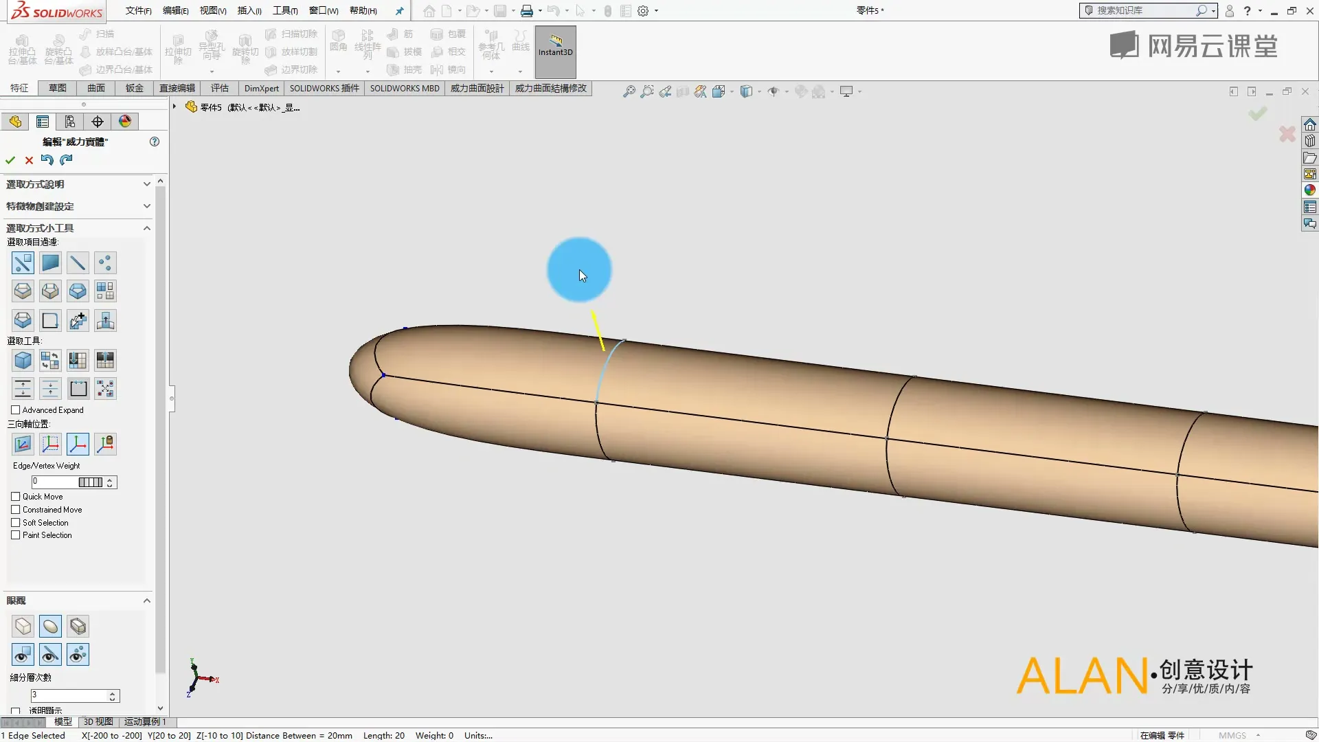Enable Quick Move checkbox
1319x742 pixels.
point(16,497)
